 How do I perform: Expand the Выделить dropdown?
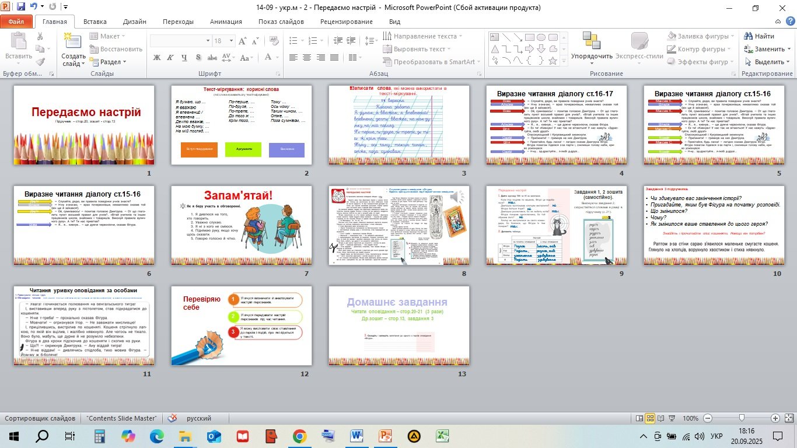[769, 62]
